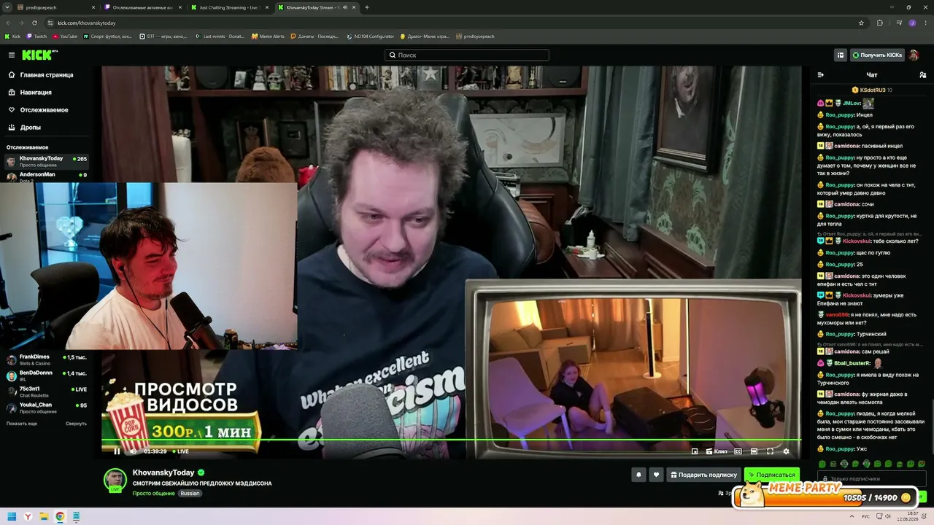Go back in browser history
This screenshot has width=934, height=525.
[8, 23]
